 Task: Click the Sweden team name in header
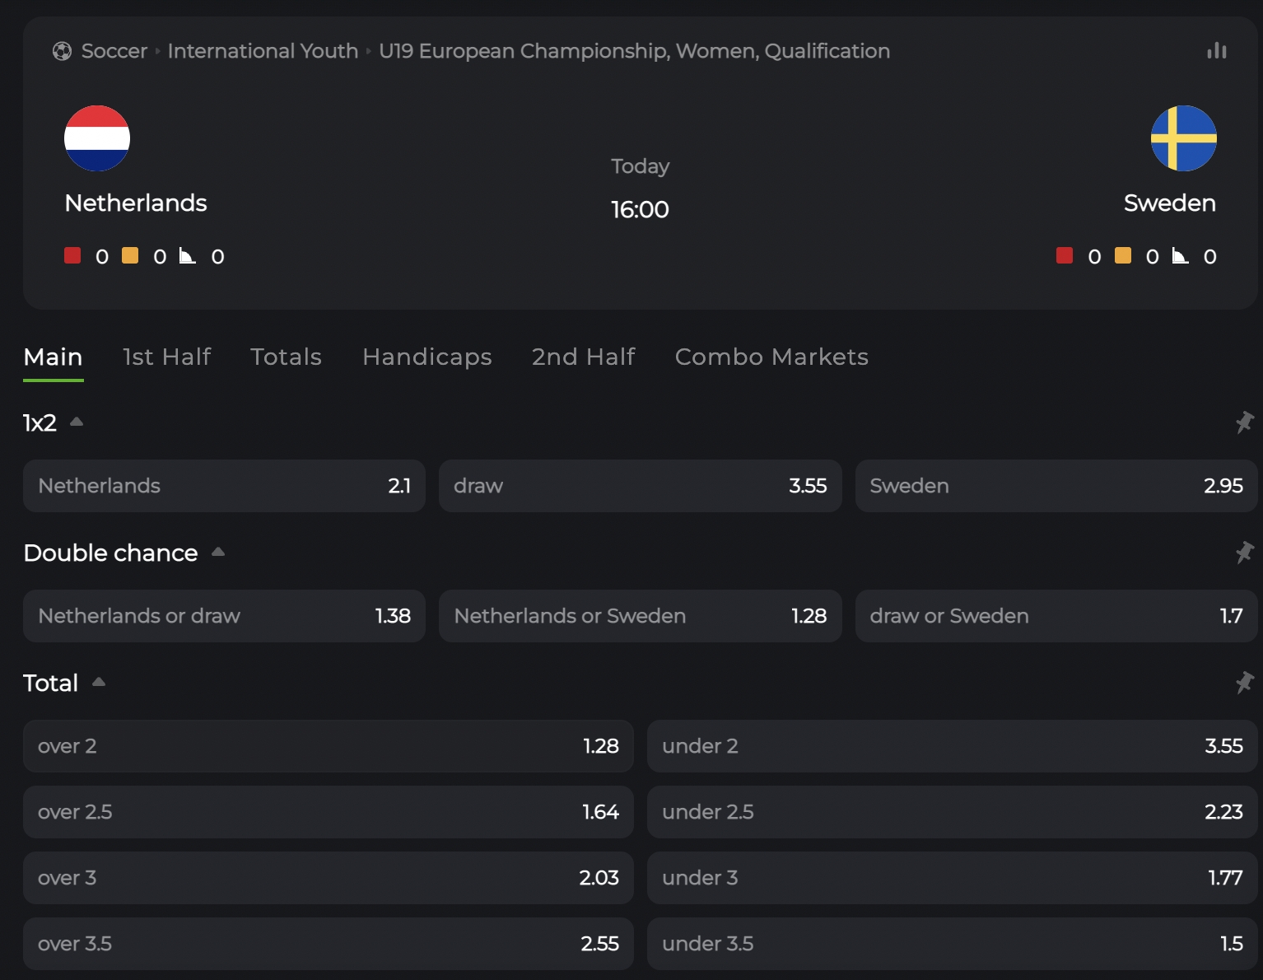1170,203
